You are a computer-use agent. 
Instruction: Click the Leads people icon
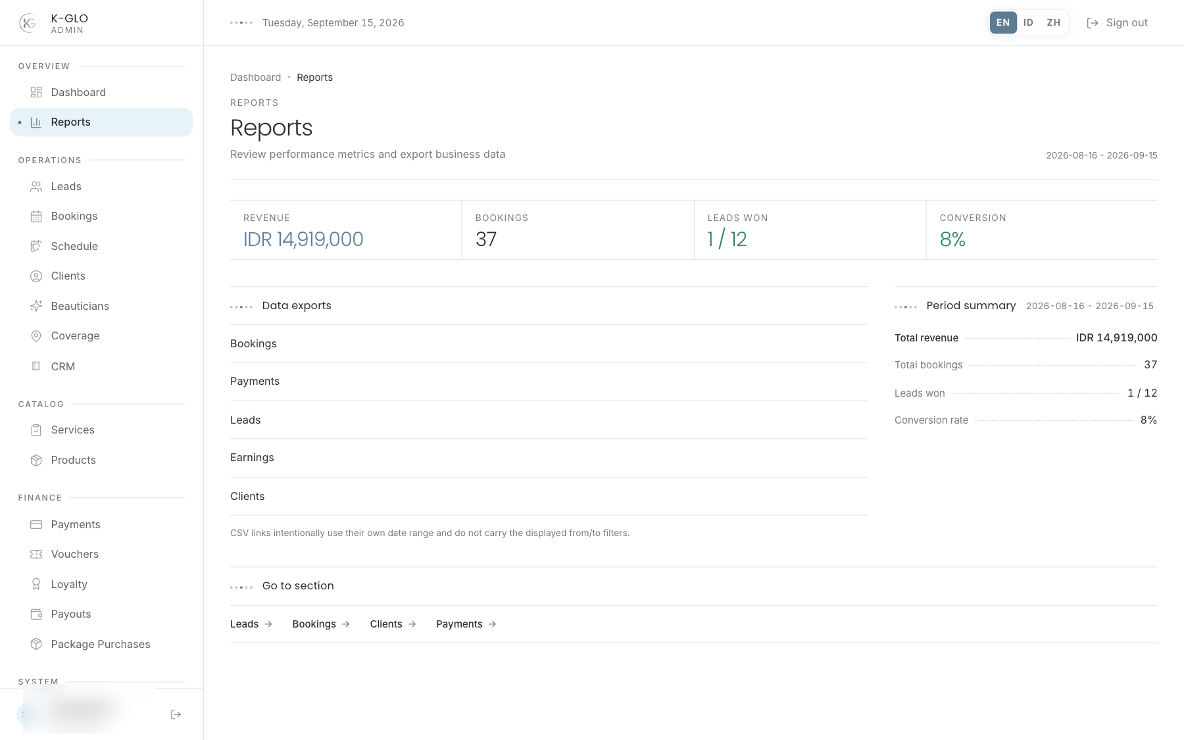pos(36,187)
